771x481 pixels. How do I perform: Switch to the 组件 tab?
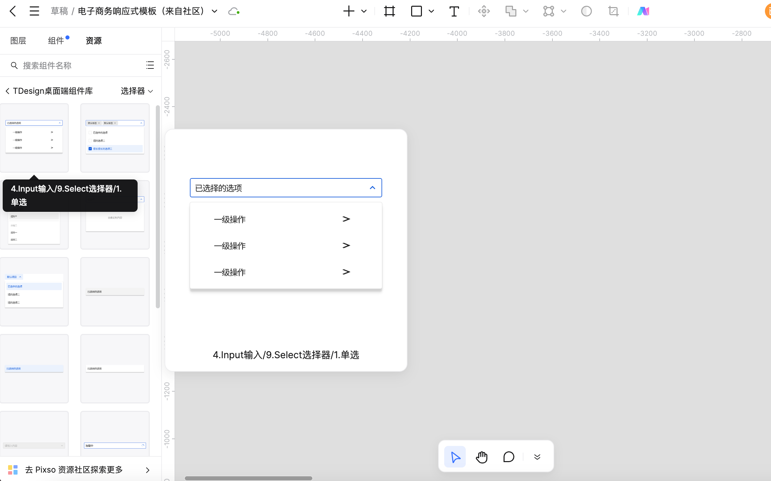point(56,41)
